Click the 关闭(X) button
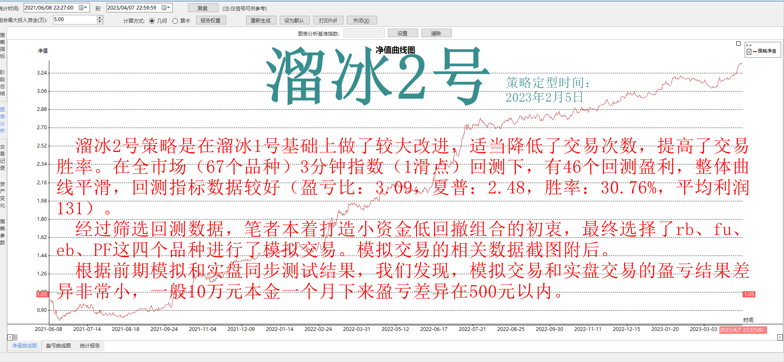Image resolution: width=784 pixels, height=362 pixels. click(x=361, y=20)
